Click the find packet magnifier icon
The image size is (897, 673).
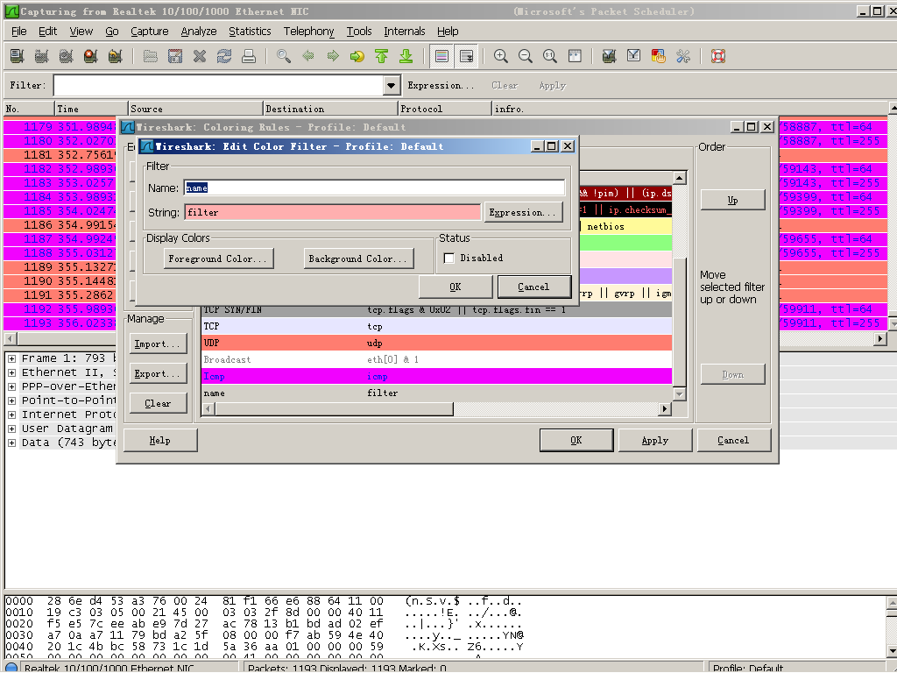[284, 56]
